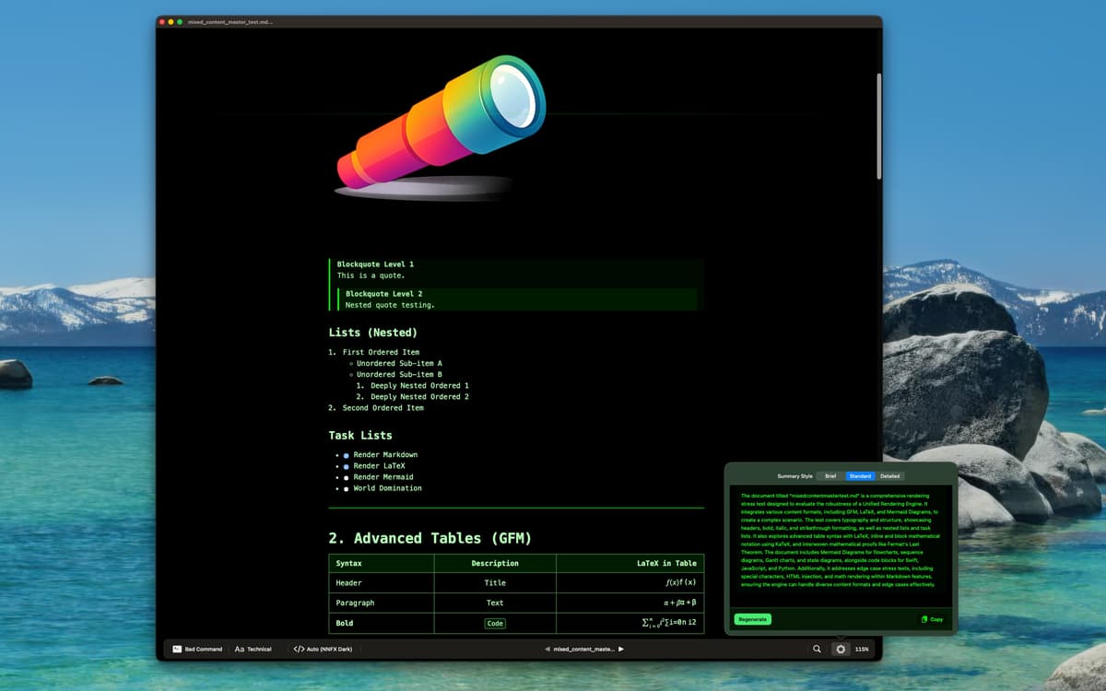Viewport: 1106px width, 691px height.
Task: Check the Render Mermaid task item
Action: (347, 477)
